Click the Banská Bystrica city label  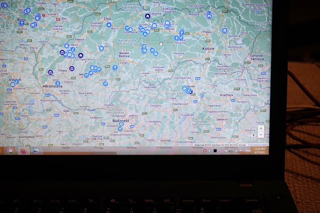click(124, 54)
